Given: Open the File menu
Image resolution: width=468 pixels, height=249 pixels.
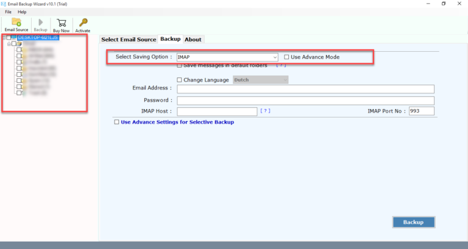Looking at the screenshot, I should coord(9,12).
